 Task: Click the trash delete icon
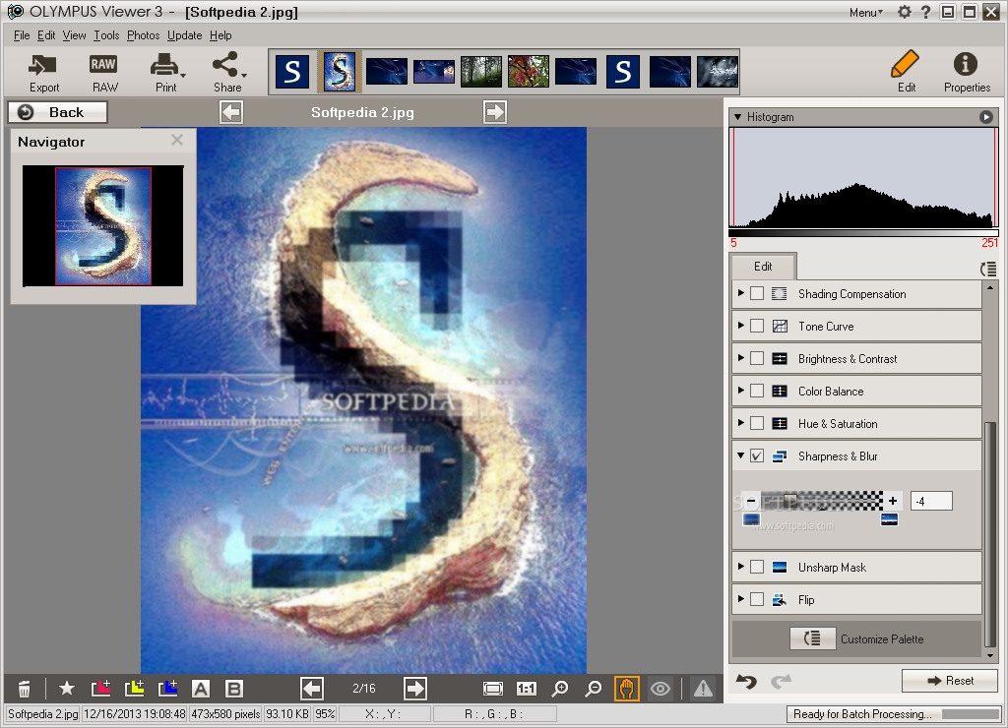pyautogui.click(x=25, y=689)
